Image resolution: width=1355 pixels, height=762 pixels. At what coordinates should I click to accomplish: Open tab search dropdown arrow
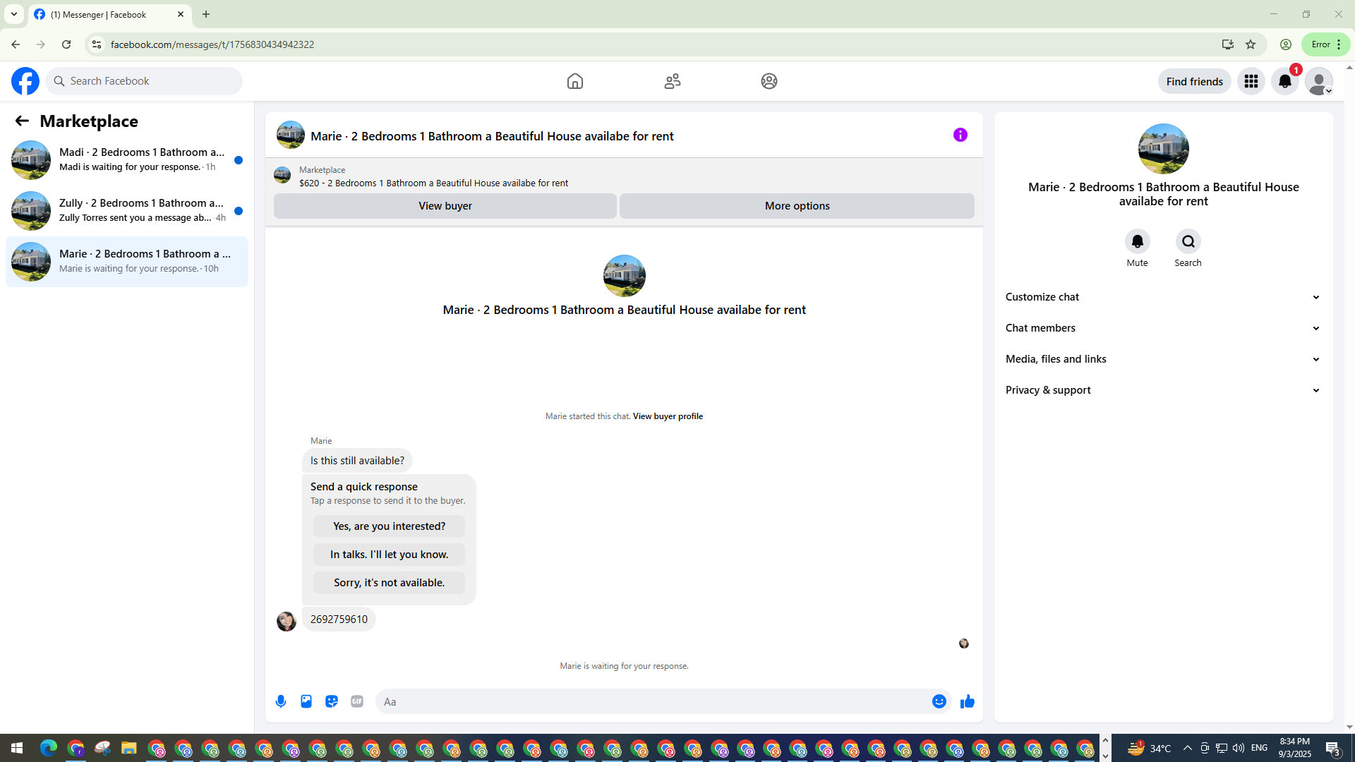pos(14,14)
